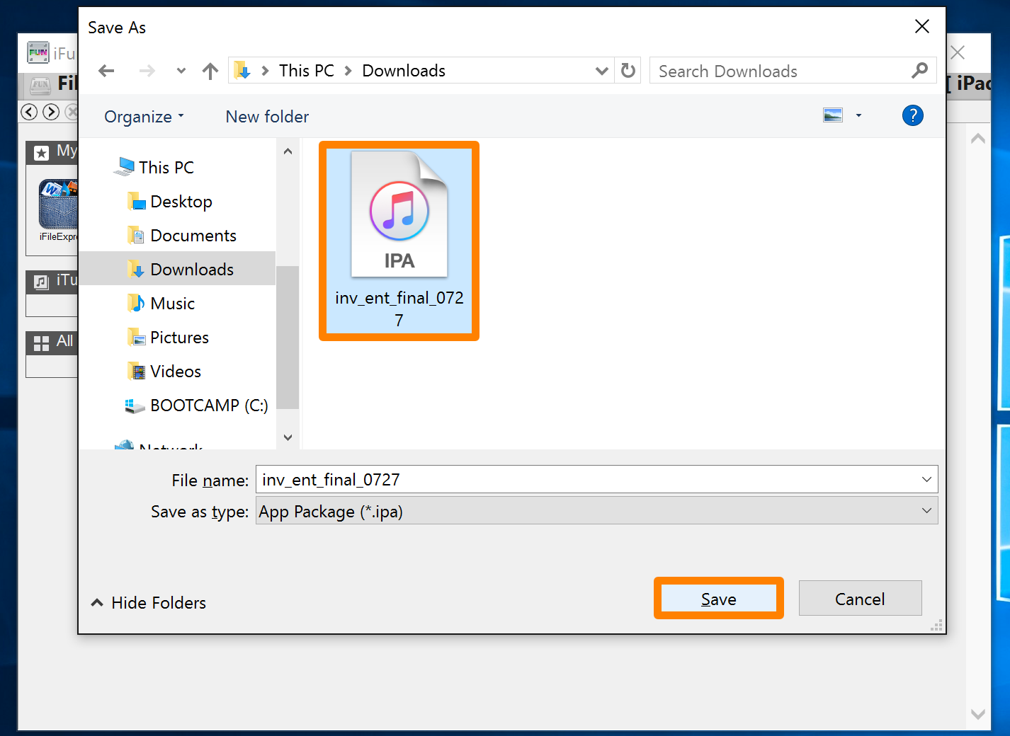Image resolution: width=1010 pixels, height=736 pixels.
Task: Click navigation pane scroll down arrow
Action: pyautogui.click(x=288, y=437)
